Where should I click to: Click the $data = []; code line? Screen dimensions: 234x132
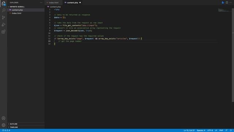coord(60,18)
